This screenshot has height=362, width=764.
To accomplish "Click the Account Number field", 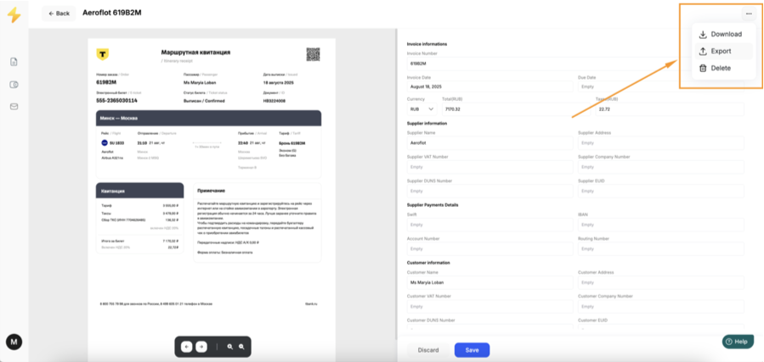I will coord(490,248).
